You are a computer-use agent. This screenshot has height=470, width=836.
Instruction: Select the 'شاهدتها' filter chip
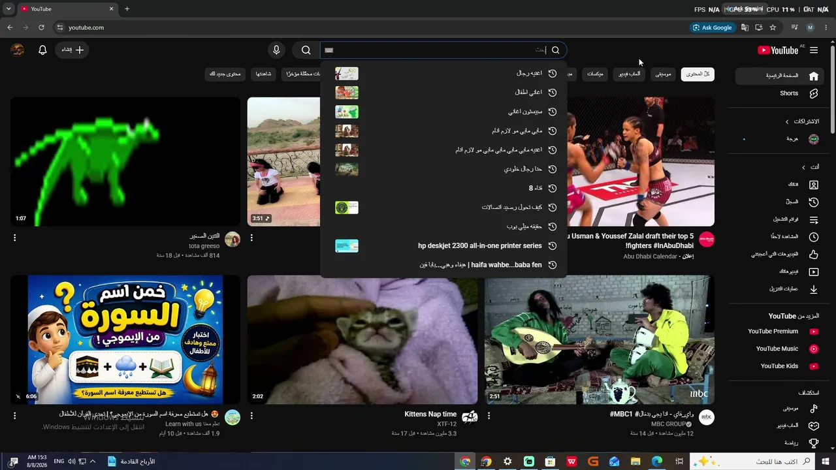(x=263, y=74)
